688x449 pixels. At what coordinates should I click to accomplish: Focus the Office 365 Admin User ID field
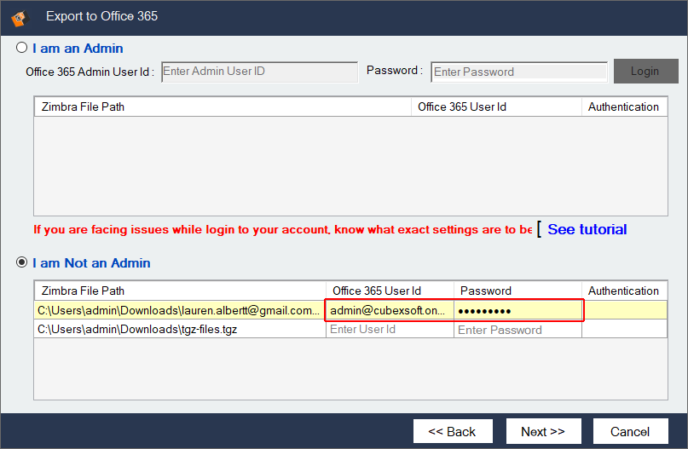[x=259, y=72]
